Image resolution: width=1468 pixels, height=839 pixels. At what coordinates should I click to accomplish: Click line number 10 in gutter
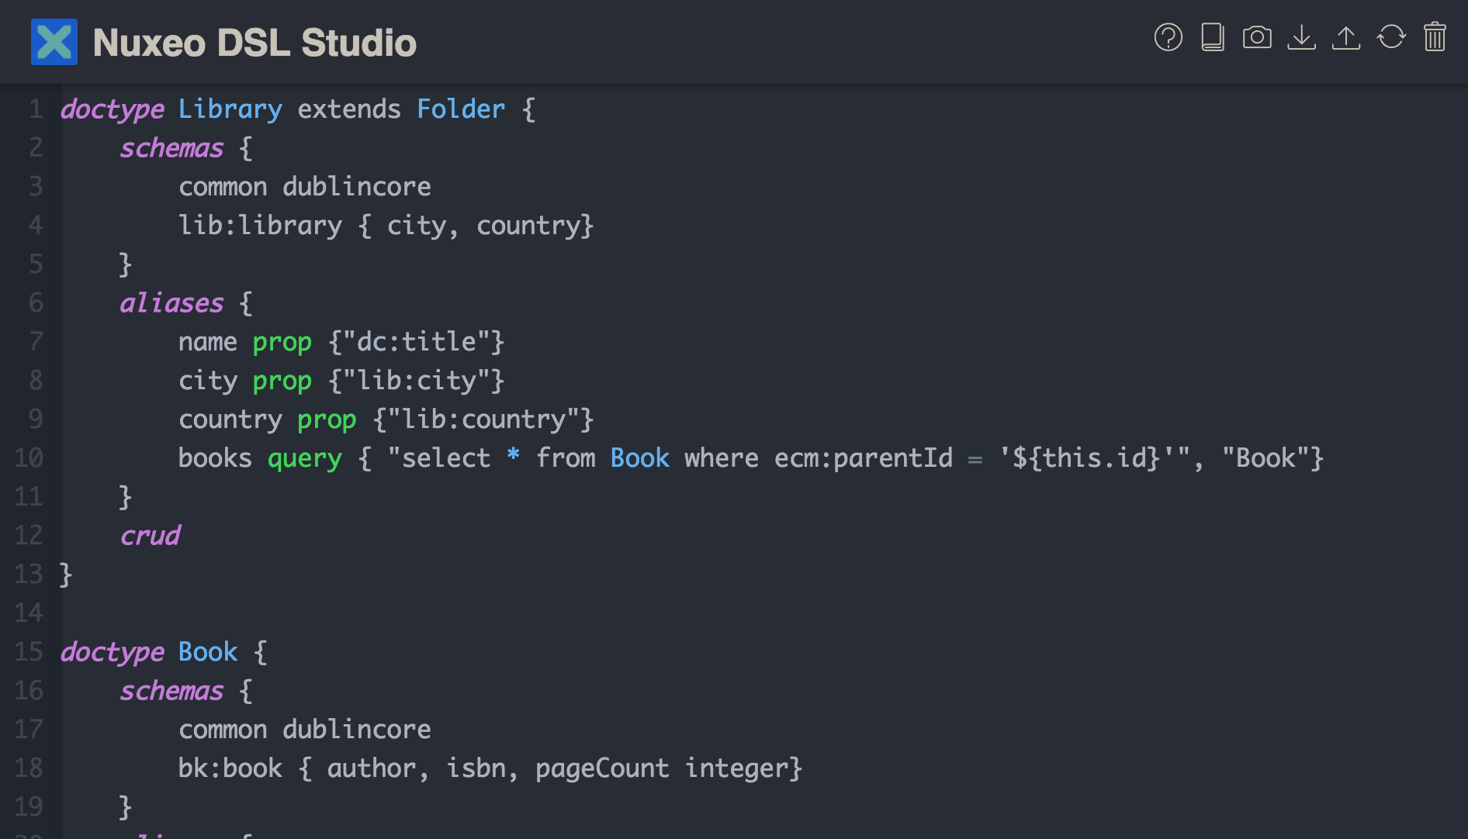[29, 458]
